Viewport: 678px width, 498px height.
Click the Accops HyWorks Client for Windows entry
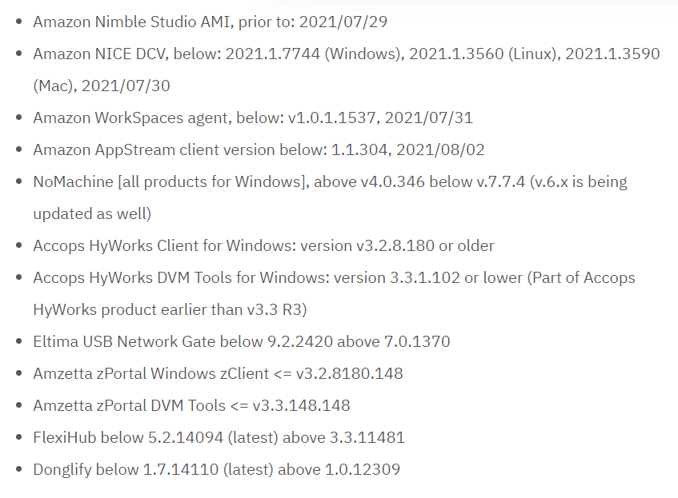[x=263, y=245]
